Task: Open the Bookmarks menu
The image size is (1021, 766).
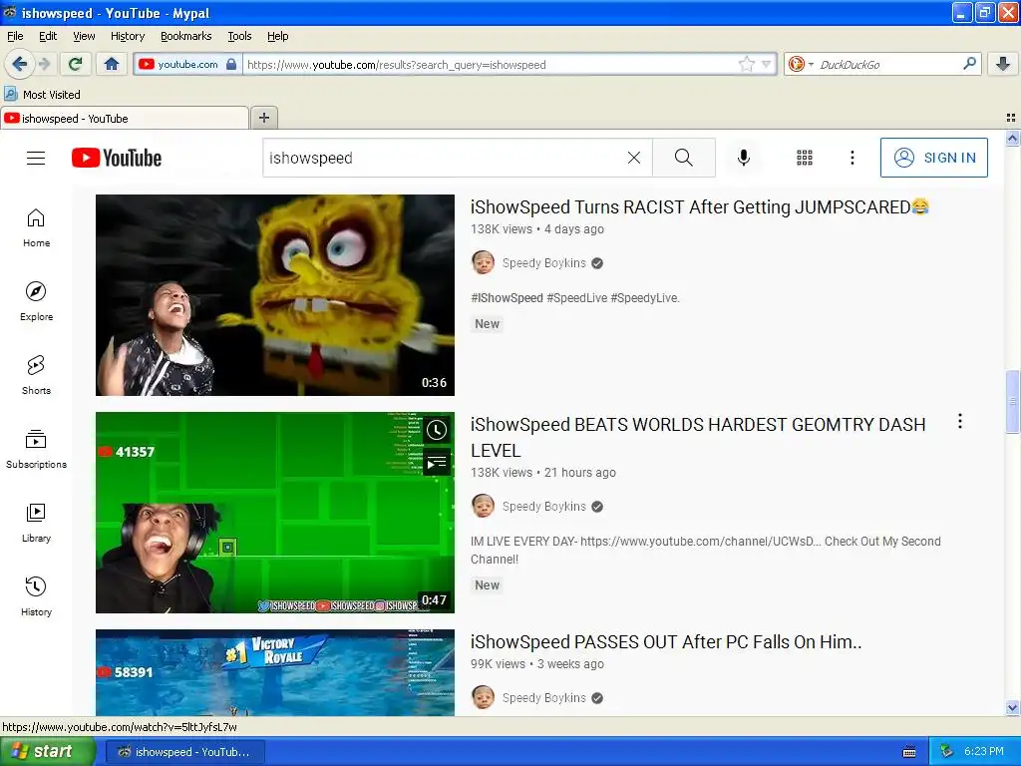Action: click(186, 36)
